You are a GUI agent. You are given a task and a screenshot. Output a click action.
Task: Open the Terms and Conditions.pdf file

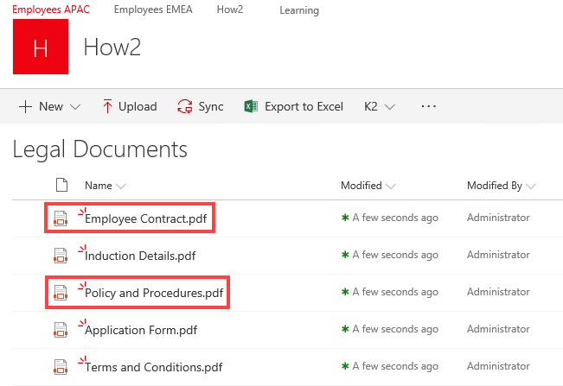[153, 367]
